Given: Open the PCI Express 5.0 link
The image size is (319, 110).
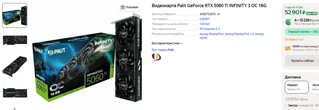Looking at the screenshot, I should click(x=210, y=29).
